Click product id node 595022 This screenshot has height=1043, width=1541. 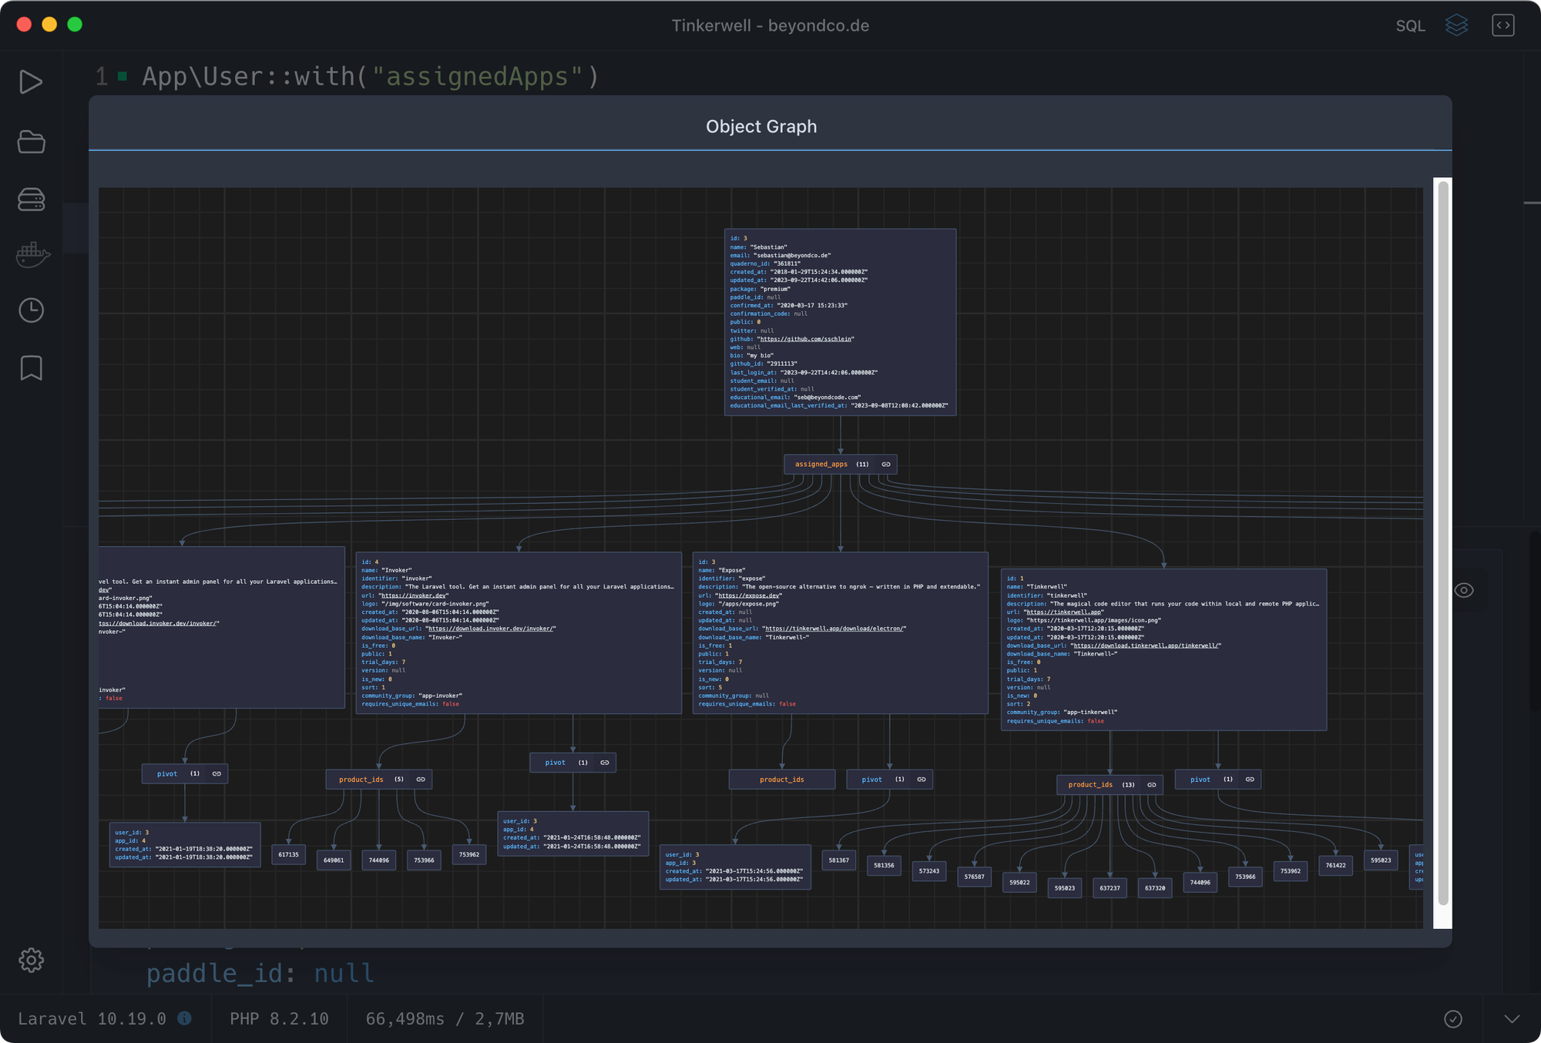1019,883
